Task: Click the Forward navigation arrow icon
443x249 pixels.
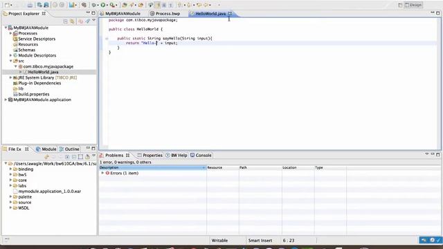Action: tap(206, 5)
